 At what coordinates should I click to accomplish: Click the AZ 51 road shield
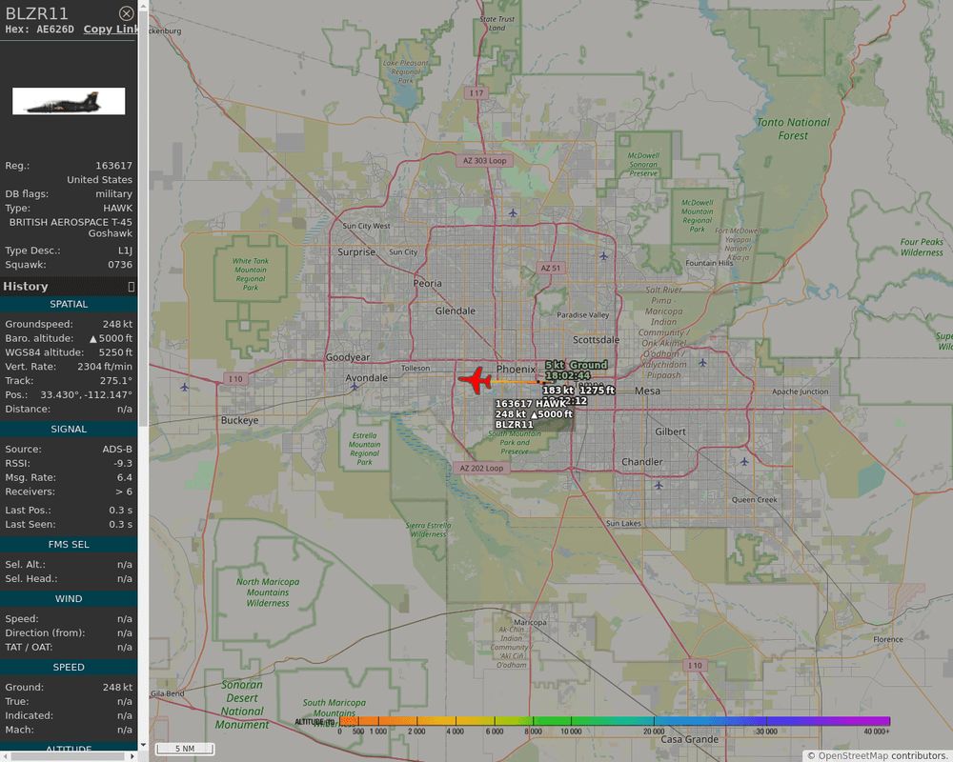[551, 268]
